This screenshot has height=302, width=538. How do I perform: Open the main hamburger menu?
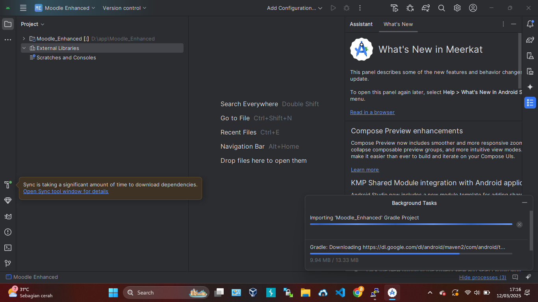click(23, 8)
